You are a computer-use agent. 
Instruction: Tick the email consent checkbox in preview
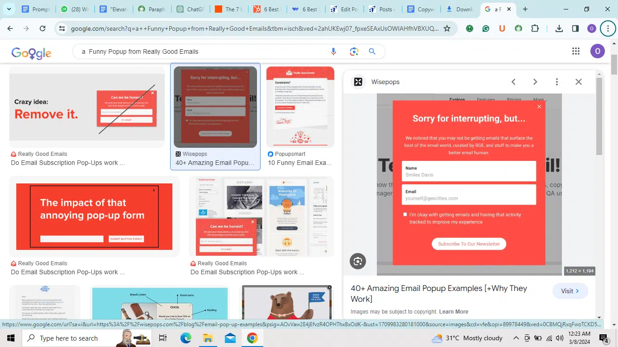tap(405, 215)
